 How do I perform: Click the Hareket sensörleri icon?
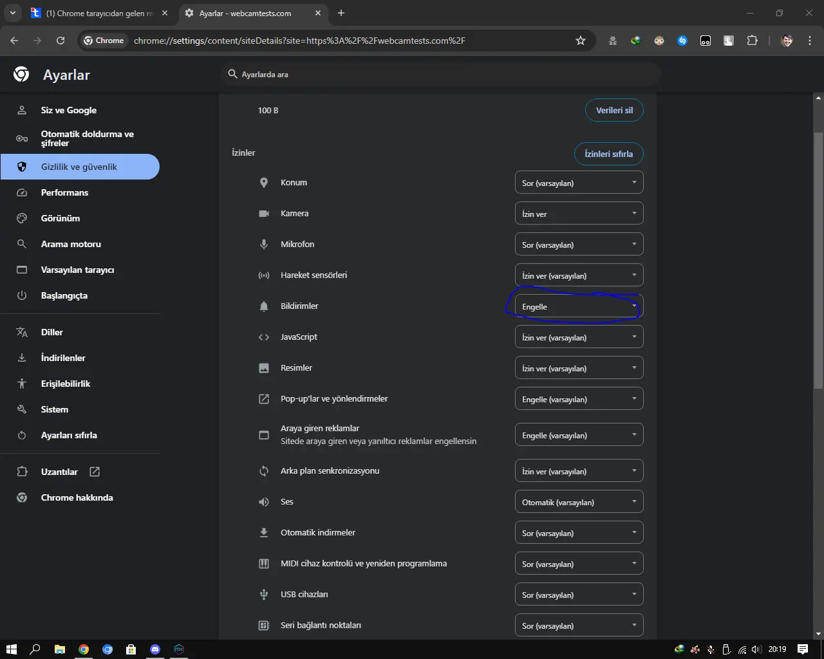point(264,275)
